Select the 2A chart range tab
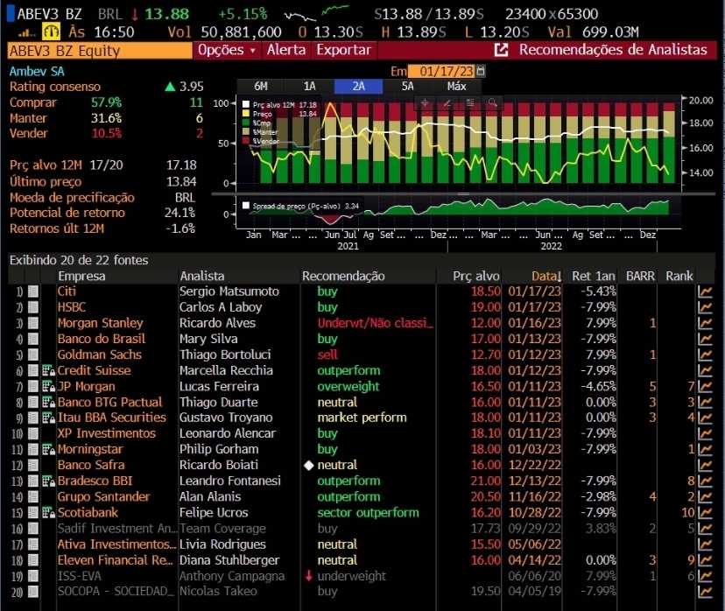 pyautogui.click(x=358, y=87)
